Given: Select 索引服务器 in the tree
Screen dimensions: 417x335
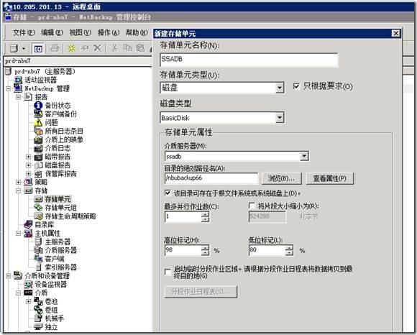Looking at the screenshot, I should (x=60, y=267).
